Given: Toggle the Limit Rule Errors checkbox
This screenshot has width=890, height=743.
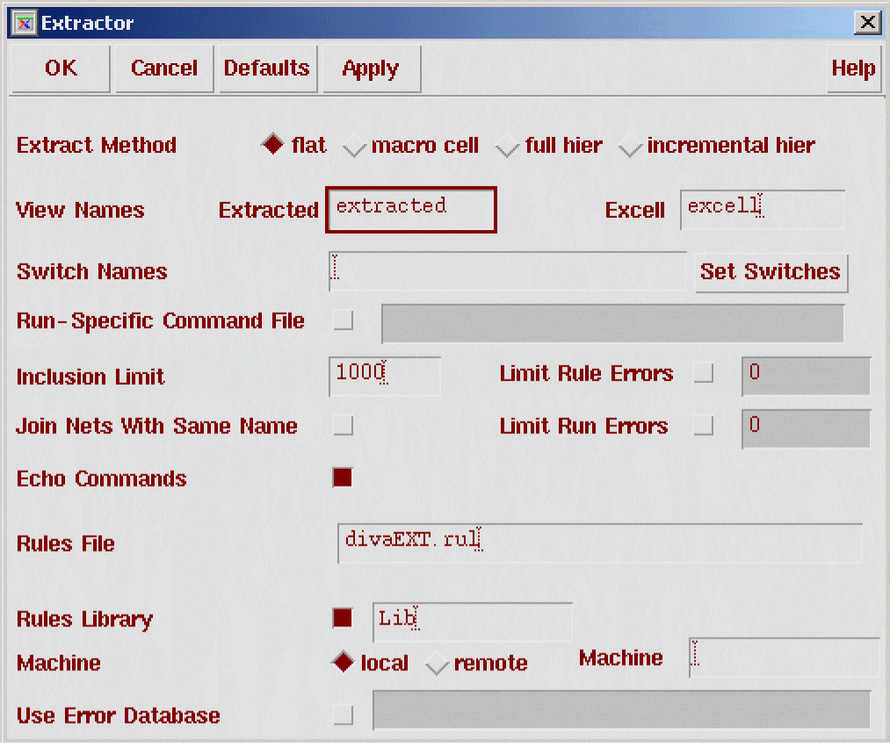Looking at the screenshot, I should click(703, 372).
